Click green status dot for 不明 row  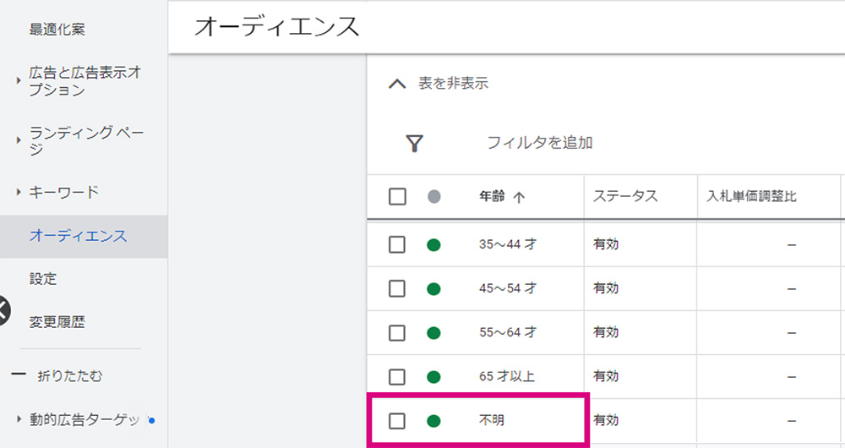pos(433,421)
